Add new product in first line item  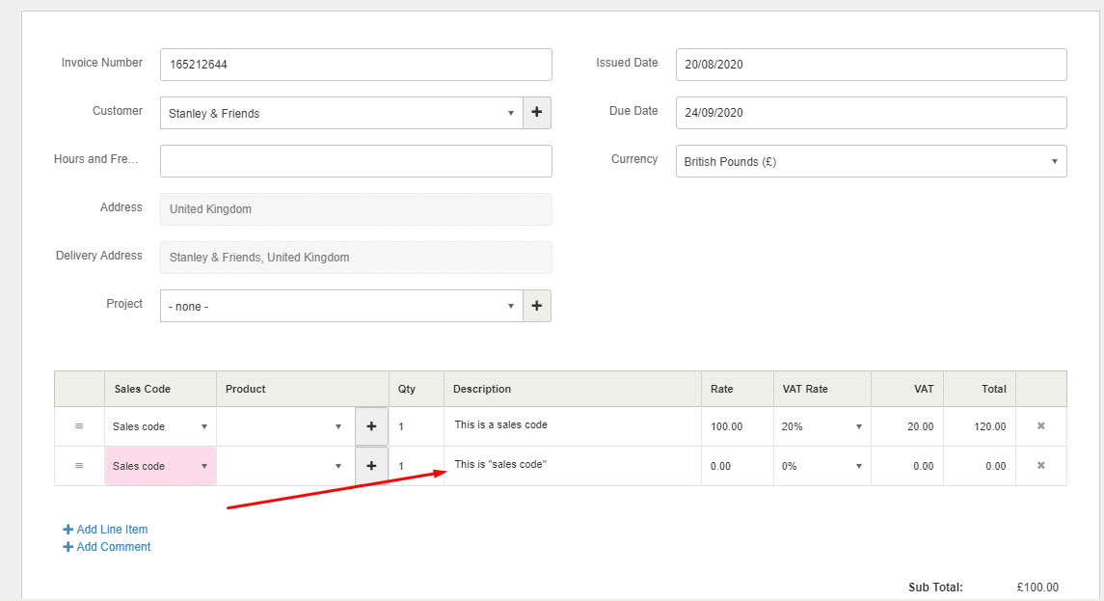coord(371,426)
